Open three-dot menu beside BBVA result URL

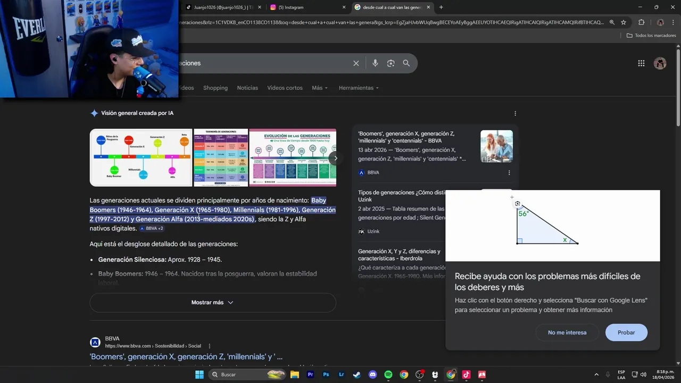(x=210, y=346)
